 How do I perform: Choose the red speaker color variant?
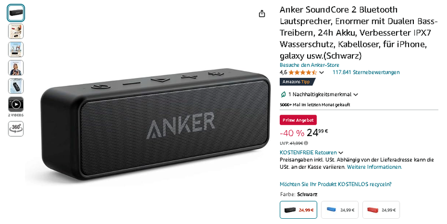[x=381, y=210]
